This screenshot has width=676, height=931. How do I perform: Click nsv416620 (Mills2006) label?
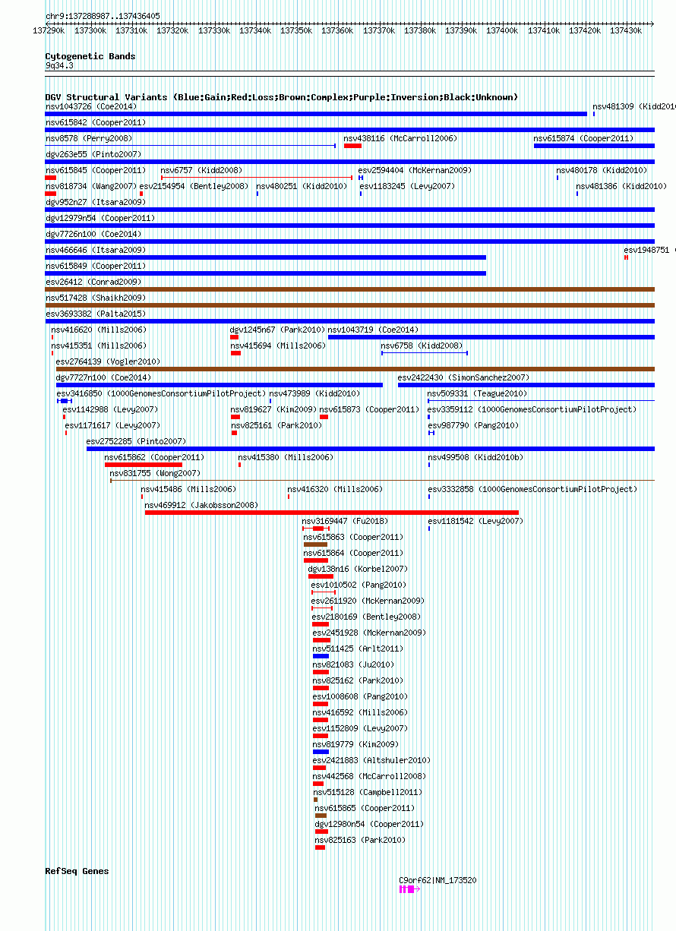[x=99, y=330]
